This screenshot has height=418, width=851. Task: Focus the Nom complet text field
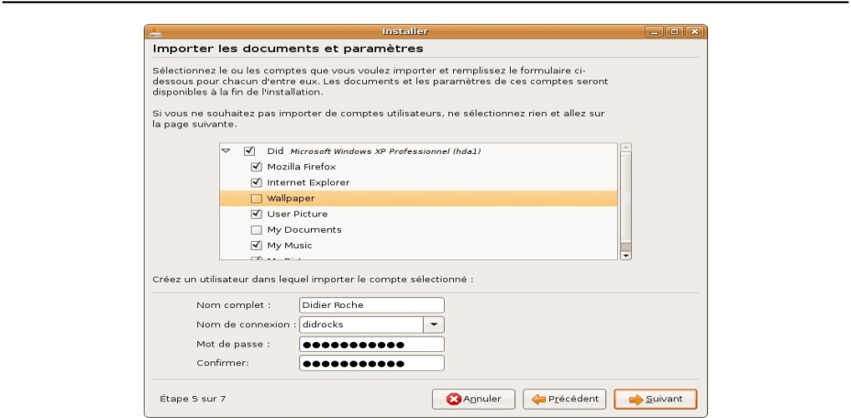371,305
